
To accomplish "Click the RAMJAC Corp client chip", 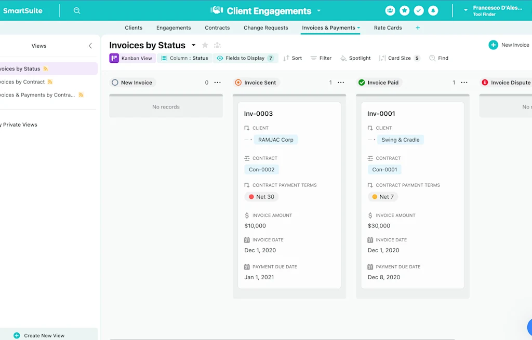I will [x=275, y=140].
